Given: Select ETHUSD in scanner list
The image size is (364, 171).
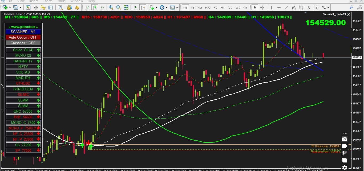Looking at the screenshot, I should [x=23, y=83].
